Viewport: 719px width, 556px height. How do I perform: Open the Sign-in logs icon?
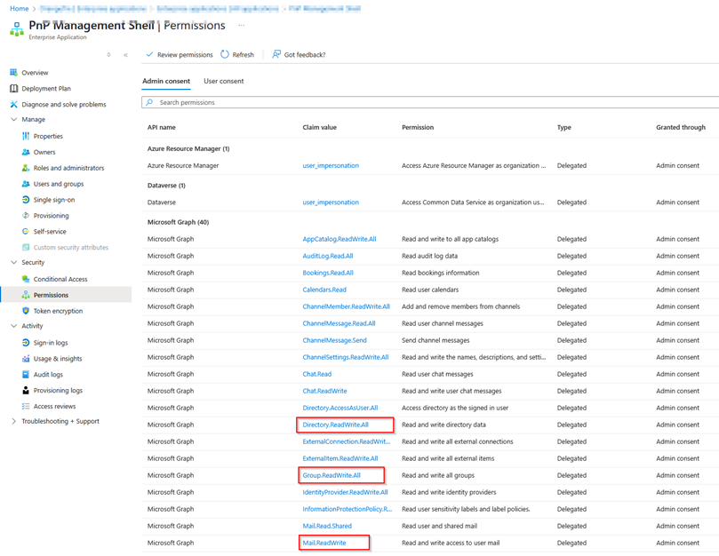pos(26,343)
